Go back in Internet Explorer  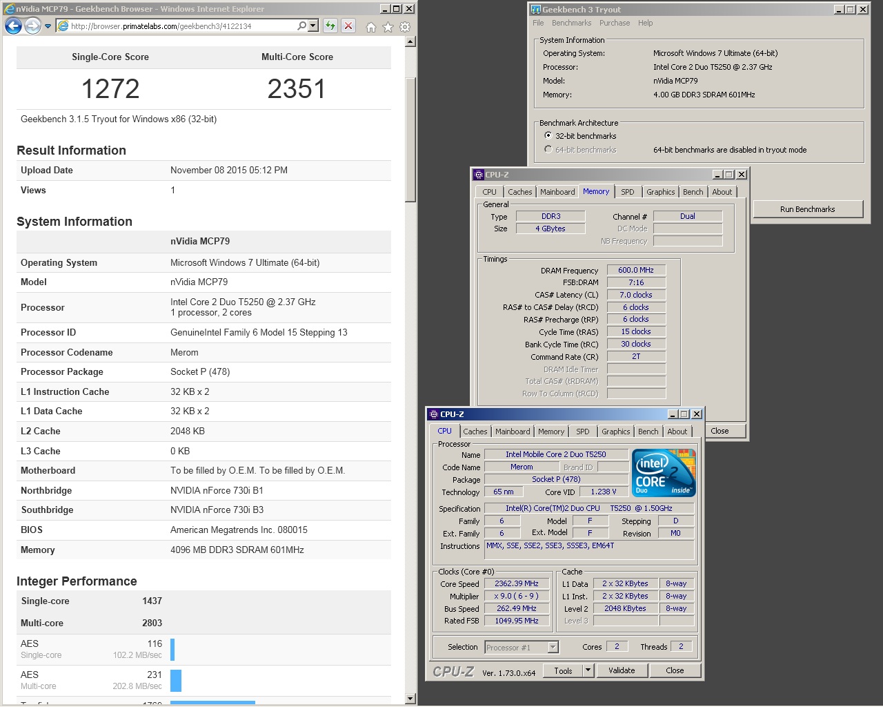click(x=13, y=26)
